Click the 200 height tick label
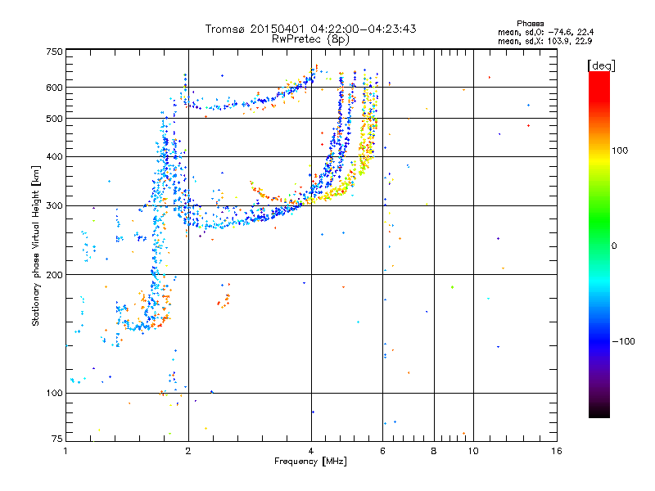 [x=54, y=275]
